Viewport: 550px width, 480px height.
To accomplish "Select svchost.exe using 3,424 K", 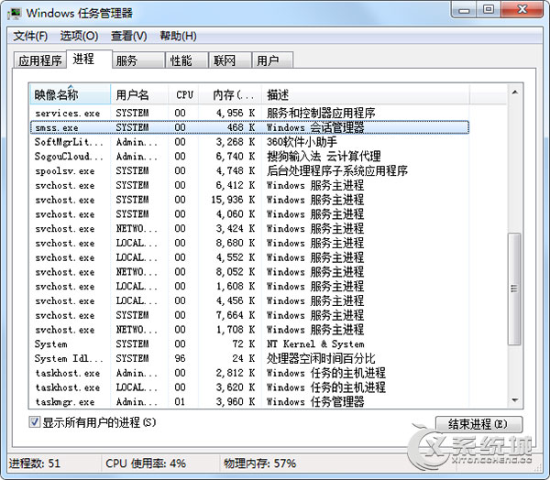I will pyautogui.click(x=249, y=228).
